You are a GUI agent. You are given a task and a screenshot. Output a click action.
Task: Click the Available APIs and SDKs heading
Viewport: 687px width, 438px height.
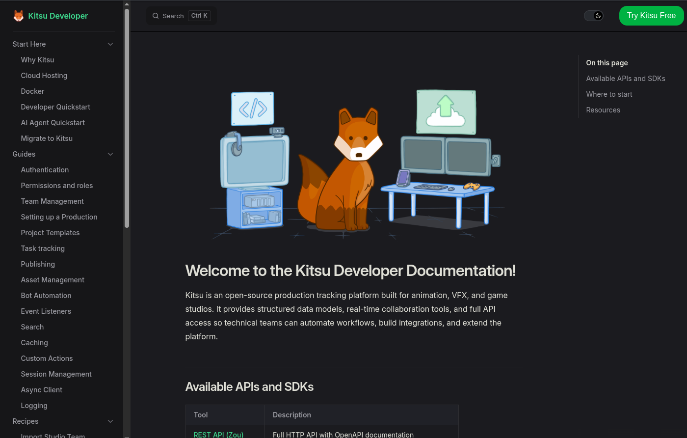click(249, 387)
